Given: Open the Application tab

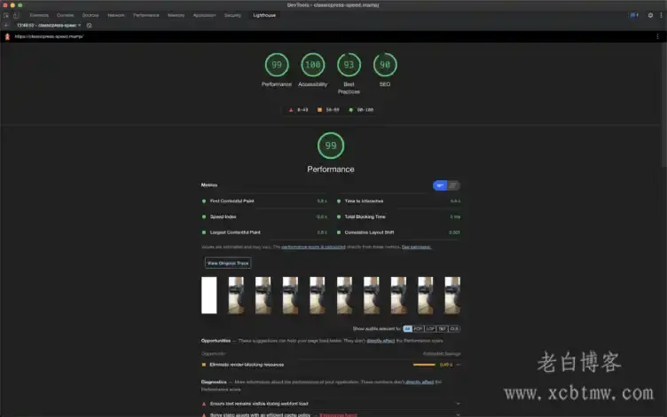Looking at the screenshot, I should coord(204,15).
